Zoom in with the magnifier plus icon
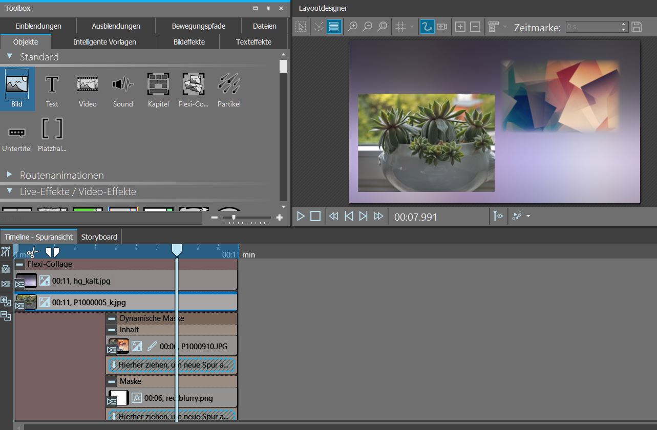This screenshot has width=657, height=430. tap(352, 27)
